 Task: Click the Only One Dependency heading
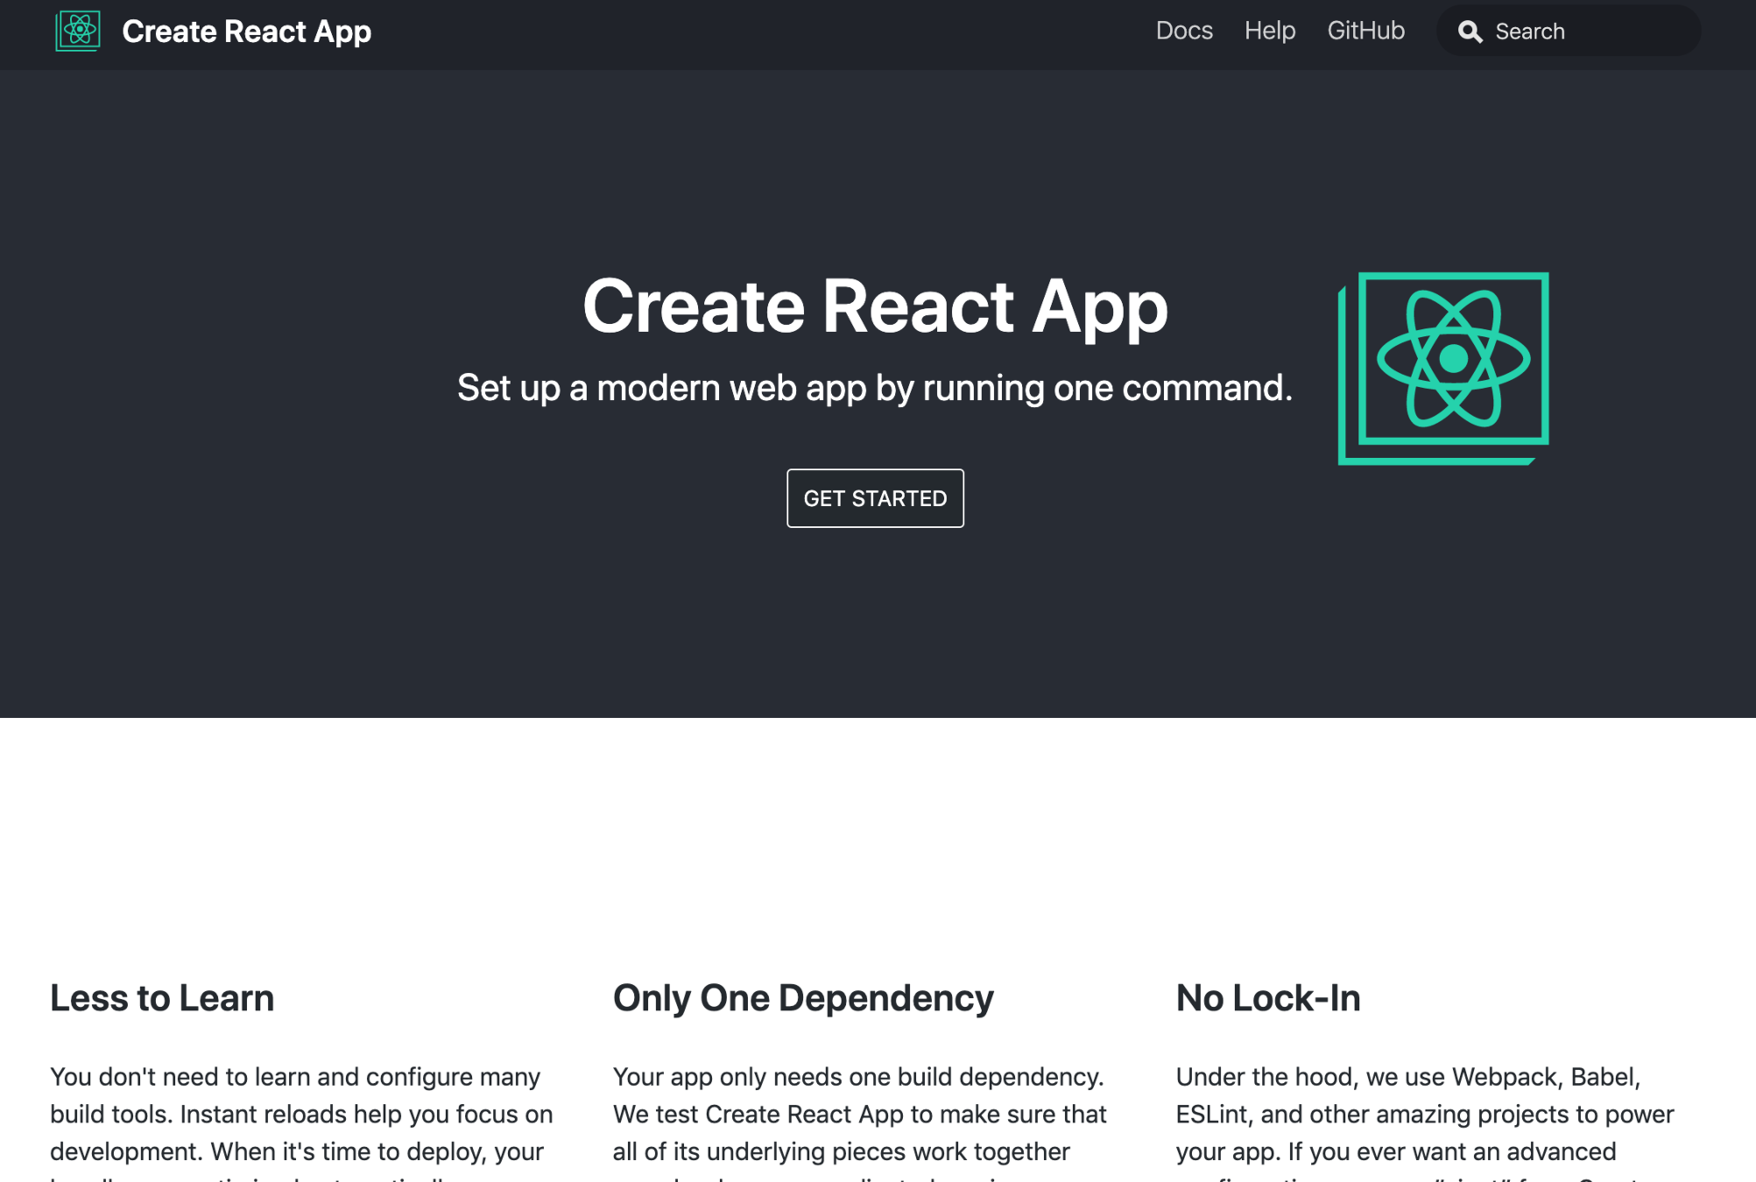[803, 997]
